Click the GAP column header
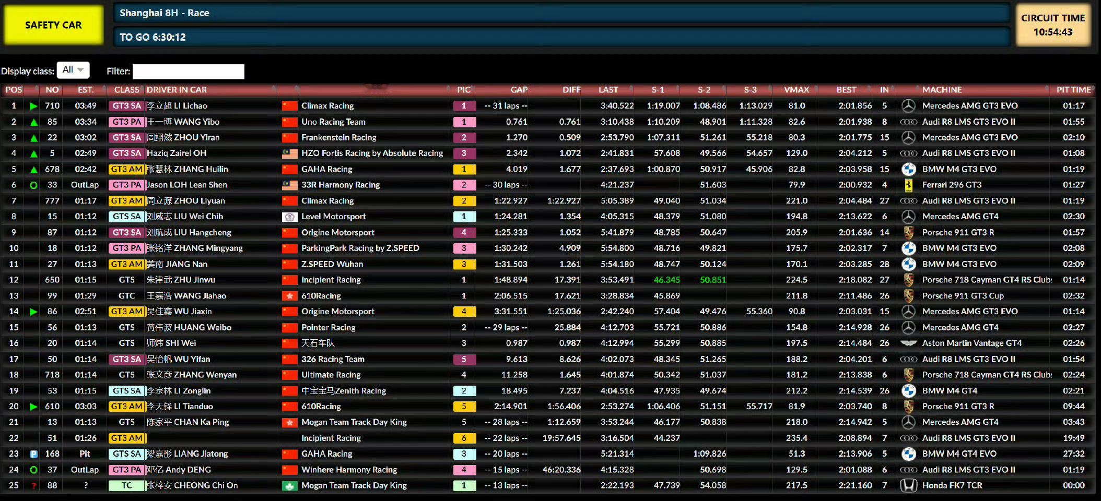The image size is (1101, 501). pyautogui.click(x=519, y=90)
